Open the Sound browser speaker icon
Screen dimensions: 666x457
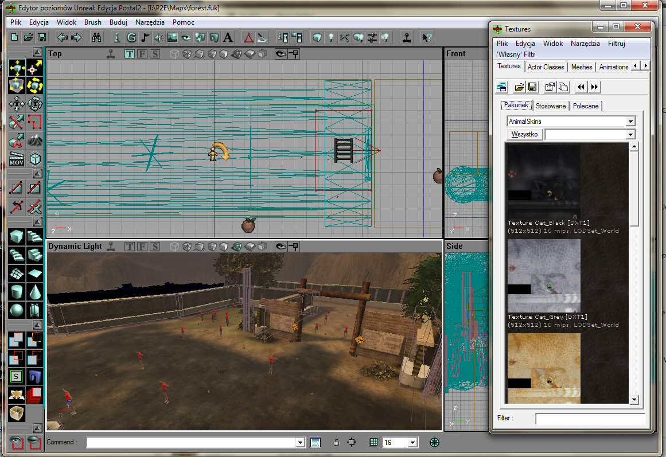(x=158, y=37)
